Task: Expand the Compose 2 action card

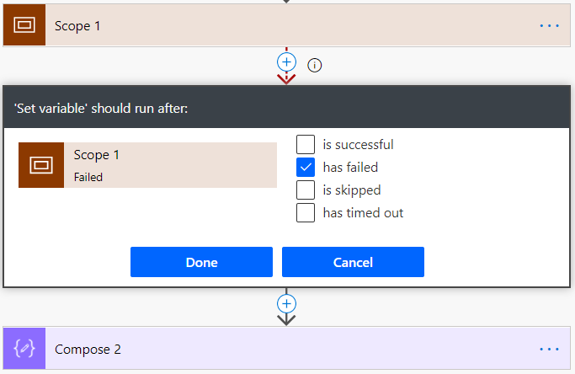Action: coord(287,348)
